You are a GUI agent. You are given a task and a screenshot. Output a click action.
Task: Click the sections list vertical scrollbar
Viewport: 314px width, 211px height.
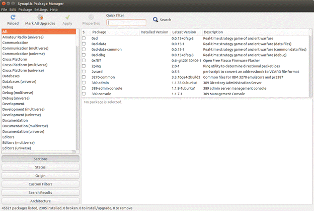tap(77, 90)
